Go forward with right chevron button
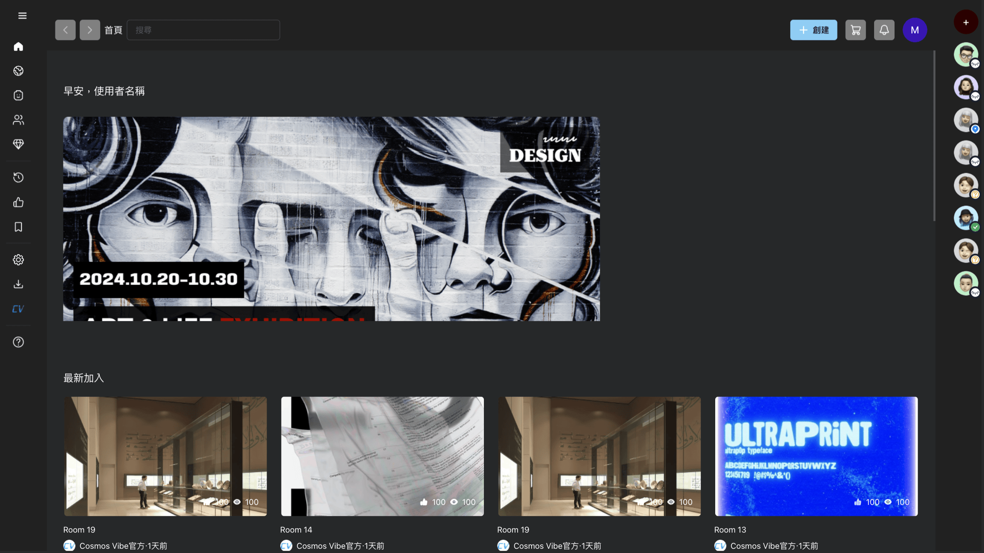 (90, 30)
